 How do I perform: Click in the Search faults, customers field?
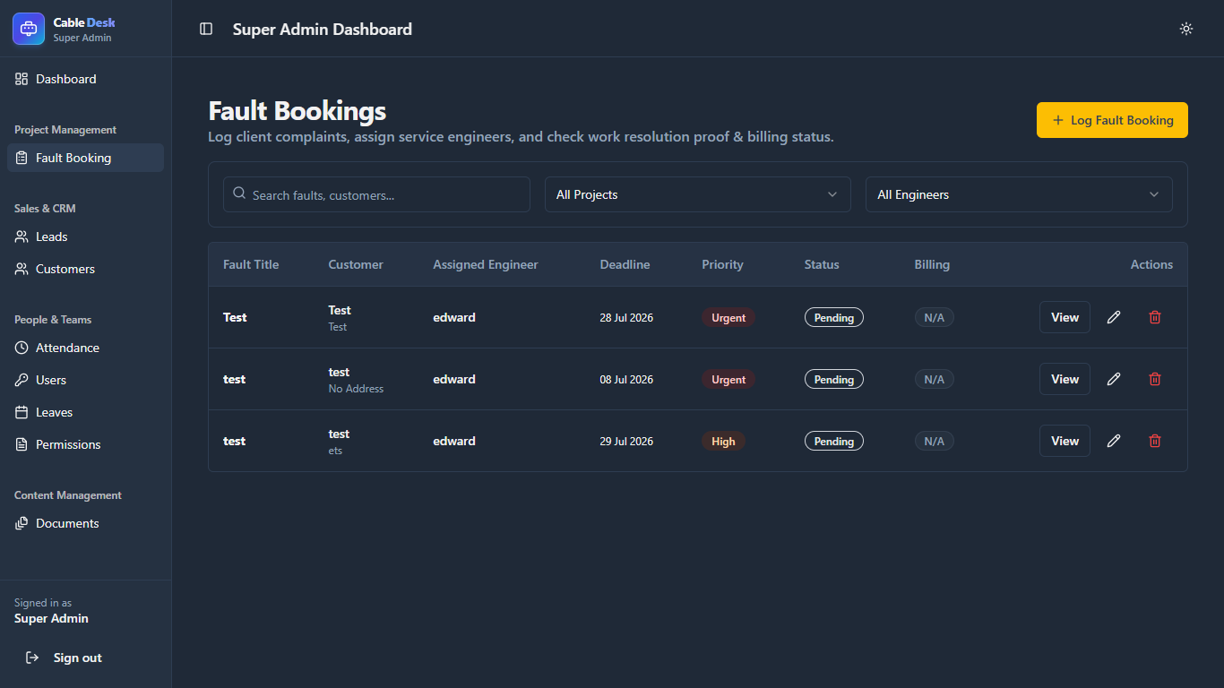point(376,194)
